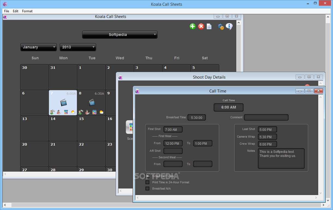Click the weather sun icon on day 7

coord(73,112)
